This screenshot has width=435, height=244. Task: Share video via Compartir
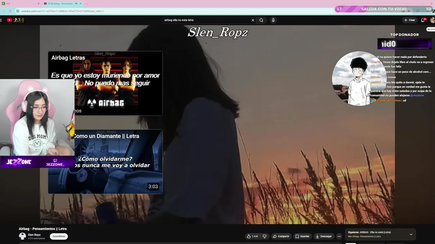point(281,236)
